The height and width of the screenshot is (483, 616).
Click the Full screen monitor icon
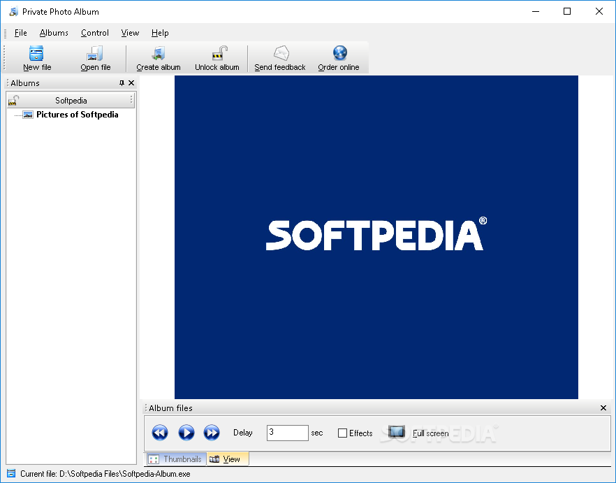(x=397, y=432)
